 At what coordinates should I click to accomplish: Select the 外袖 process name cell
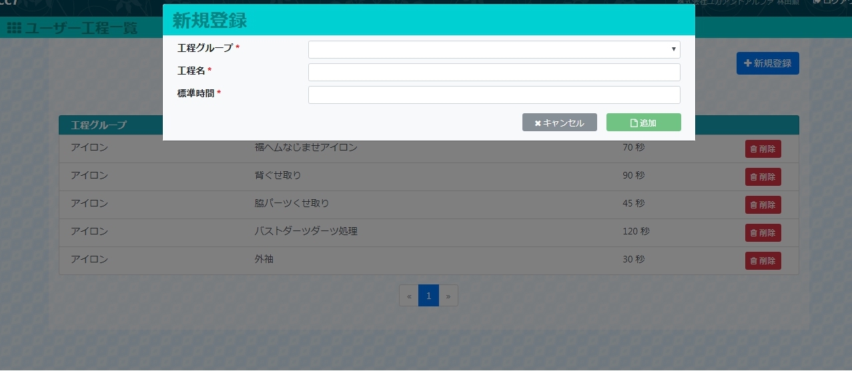point(264,259)
